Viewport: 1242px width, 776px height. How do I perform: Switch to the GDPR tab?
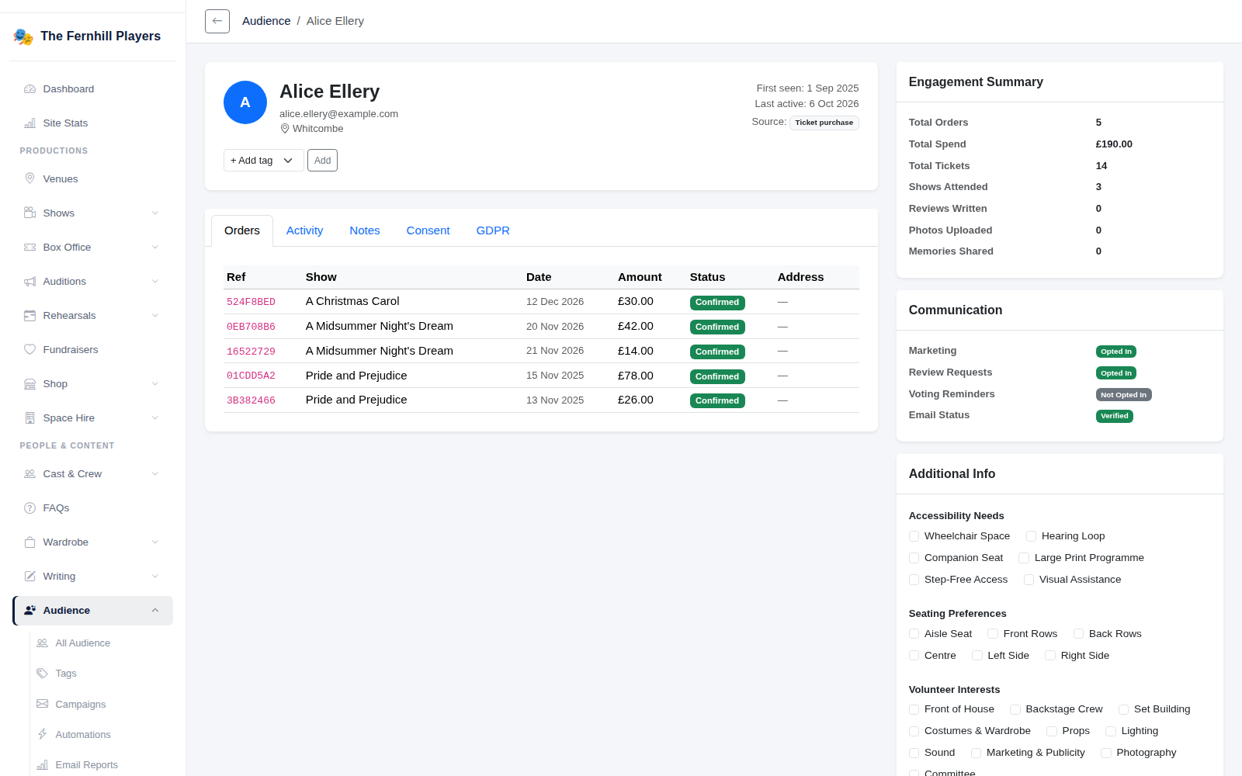(493, 230)
